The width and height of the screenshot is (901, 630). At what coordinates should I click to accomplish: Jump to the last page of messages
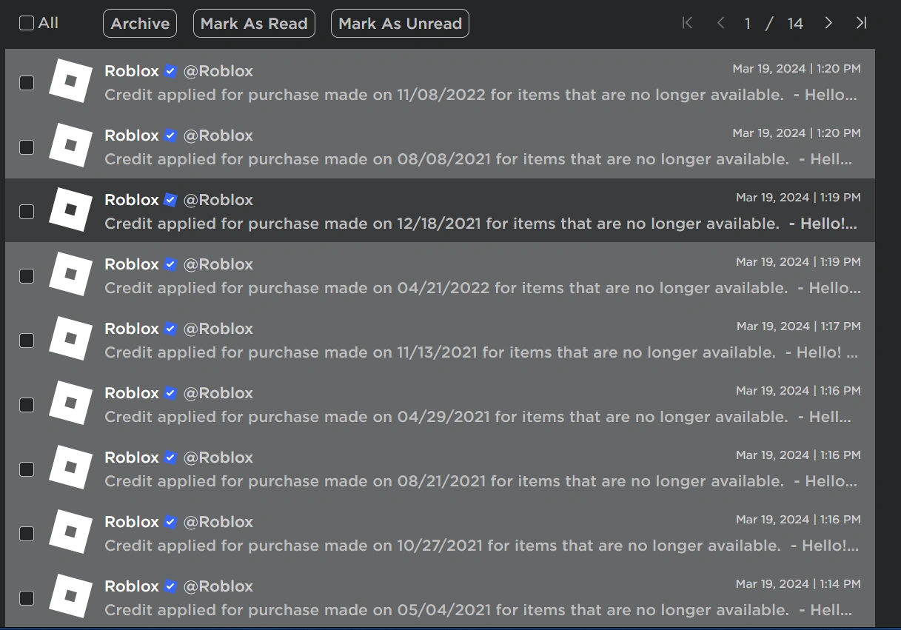coord(861,23)
